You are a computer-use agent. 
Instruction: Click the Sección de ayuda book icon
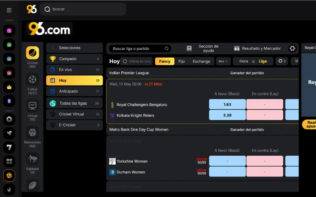pos(189,48)
